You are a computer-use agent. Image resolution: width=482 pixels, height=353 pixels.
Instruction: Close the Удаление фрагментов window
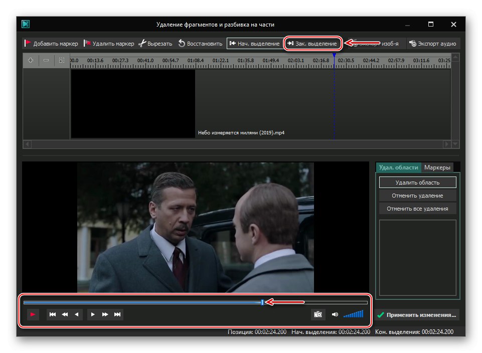(x=453, y=24)
